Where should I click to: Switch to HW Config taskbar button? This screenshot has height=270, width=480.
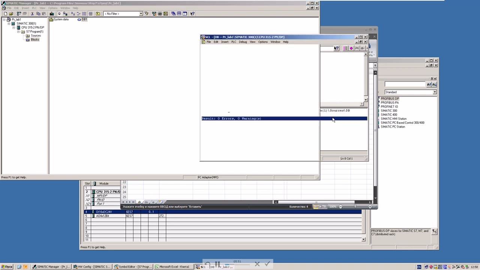click(x=92, y=267)
